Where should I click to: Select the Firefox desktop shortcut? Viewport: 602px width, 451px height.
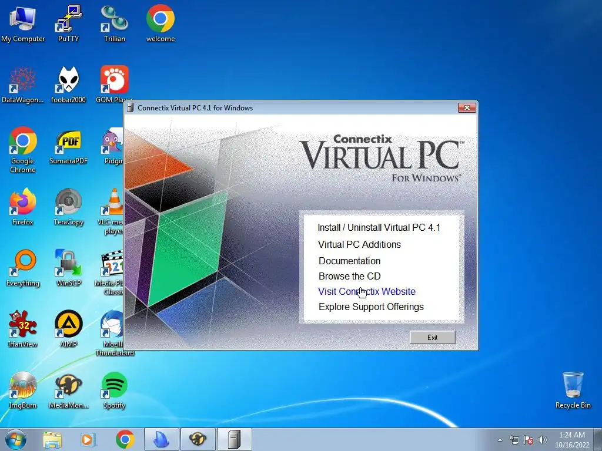pos(23,206)
